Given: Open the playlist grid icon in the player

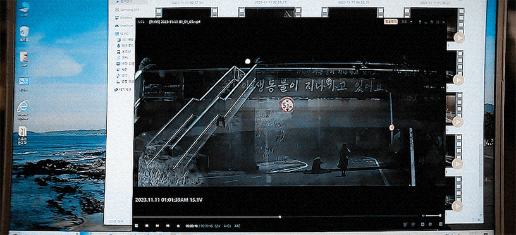Looking at the screenshot, I should click(441, 224).
